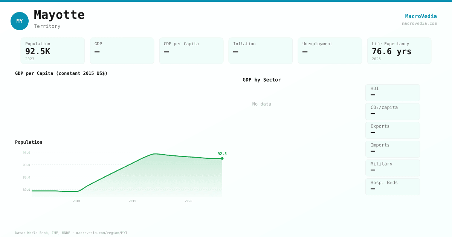This screenshot has height=237, width=452.
Task: Click the 92.5 endpoint on population chart
Action: [x=222, y=158]
